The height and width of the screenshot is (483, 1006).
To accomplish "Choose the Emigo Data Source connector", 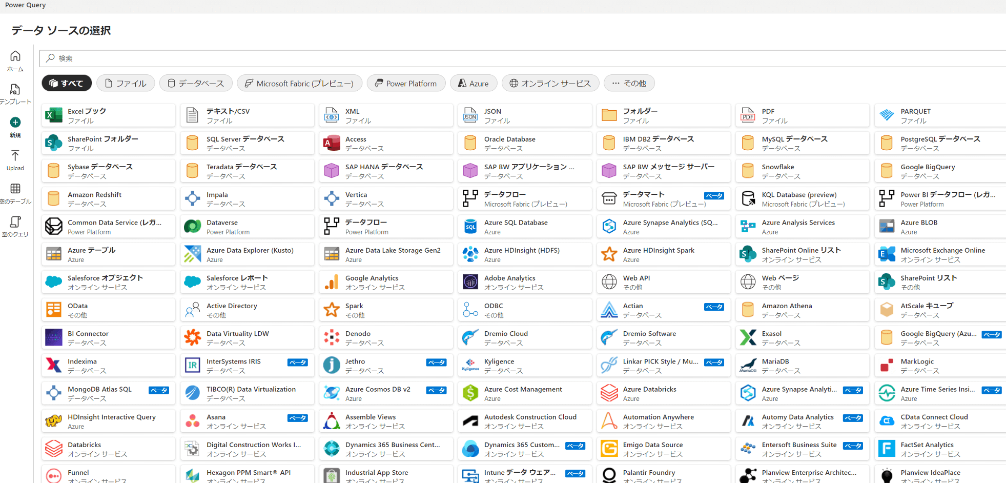I will coord(664,448).
